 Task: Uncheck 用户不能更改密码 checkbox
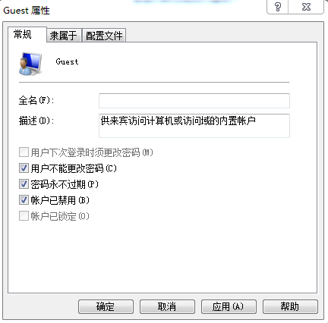(24, 168)
